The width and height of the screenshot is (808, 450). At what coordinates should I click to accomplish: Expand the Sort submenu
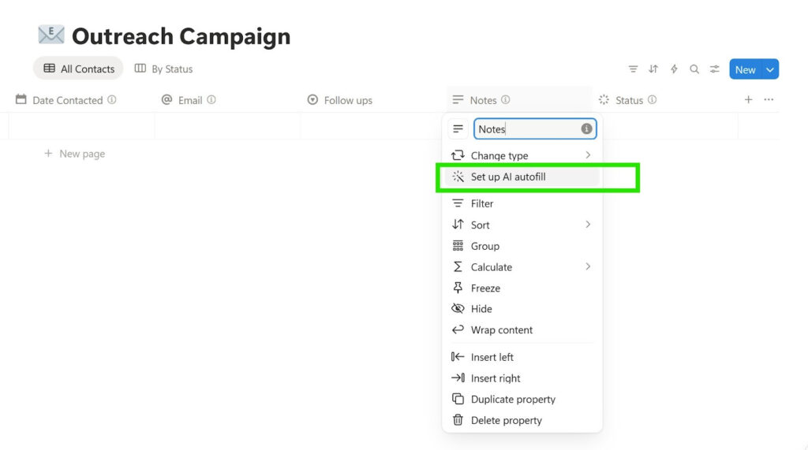(522, 225)
